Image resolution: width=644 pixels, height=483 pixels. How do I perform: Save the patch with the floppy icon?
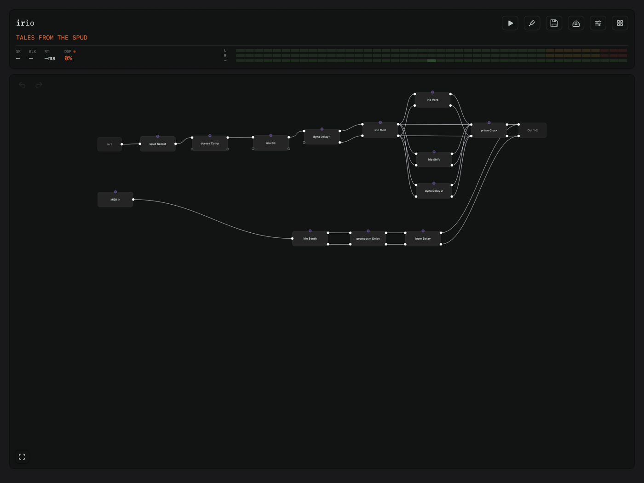pyautogui.click(x=554, y=23)
